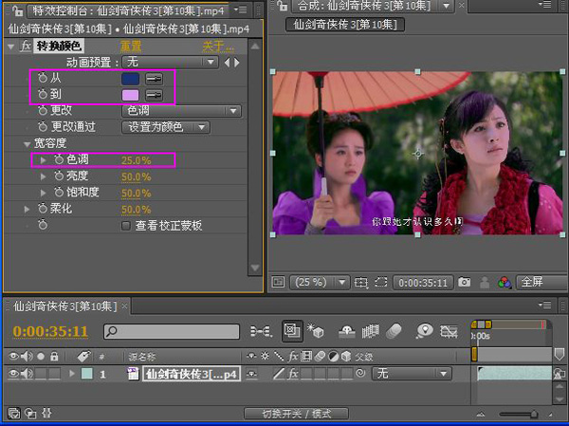569x426 pixels.
Task: Click the 关于 link of effect
Action: pos(218,46)
